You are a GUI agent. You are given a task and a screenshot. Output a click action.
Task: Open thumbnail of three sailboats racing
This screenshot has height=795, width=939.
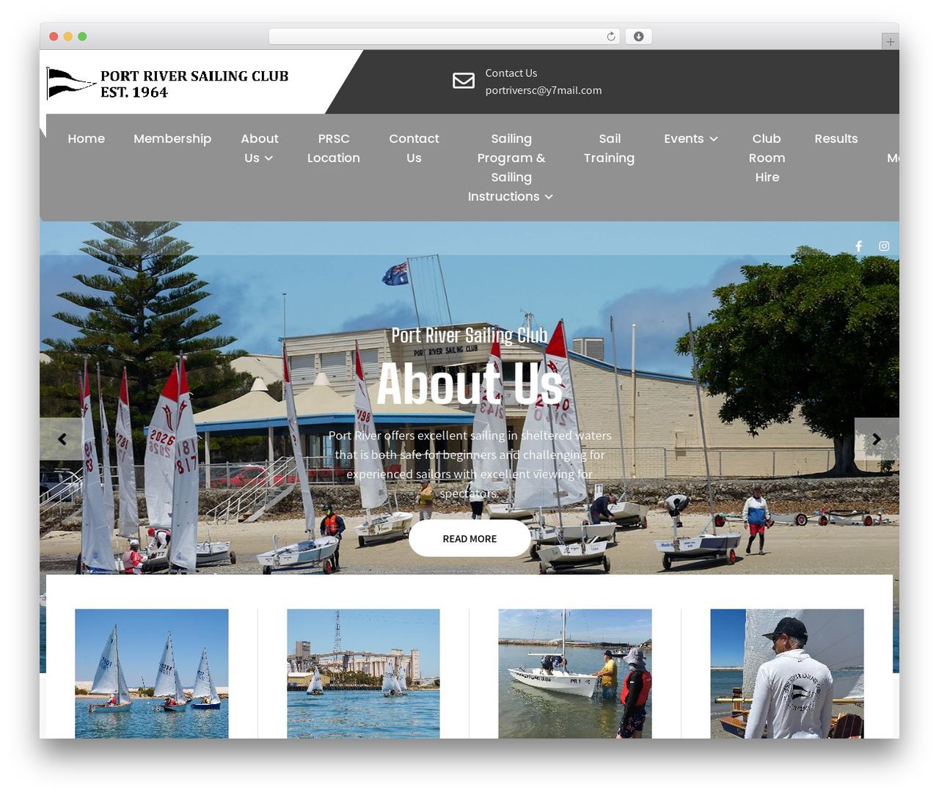pyautogui.click(x=152, y=673)
